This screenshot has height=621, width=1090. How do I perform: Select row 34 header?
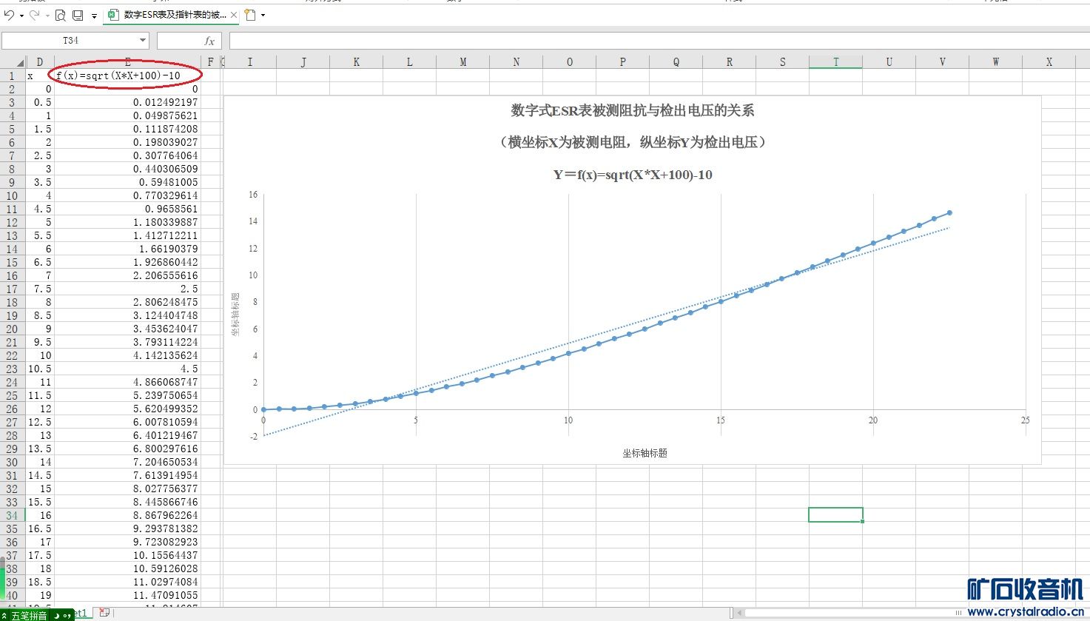pyautogui.click(x=12, y=515)
